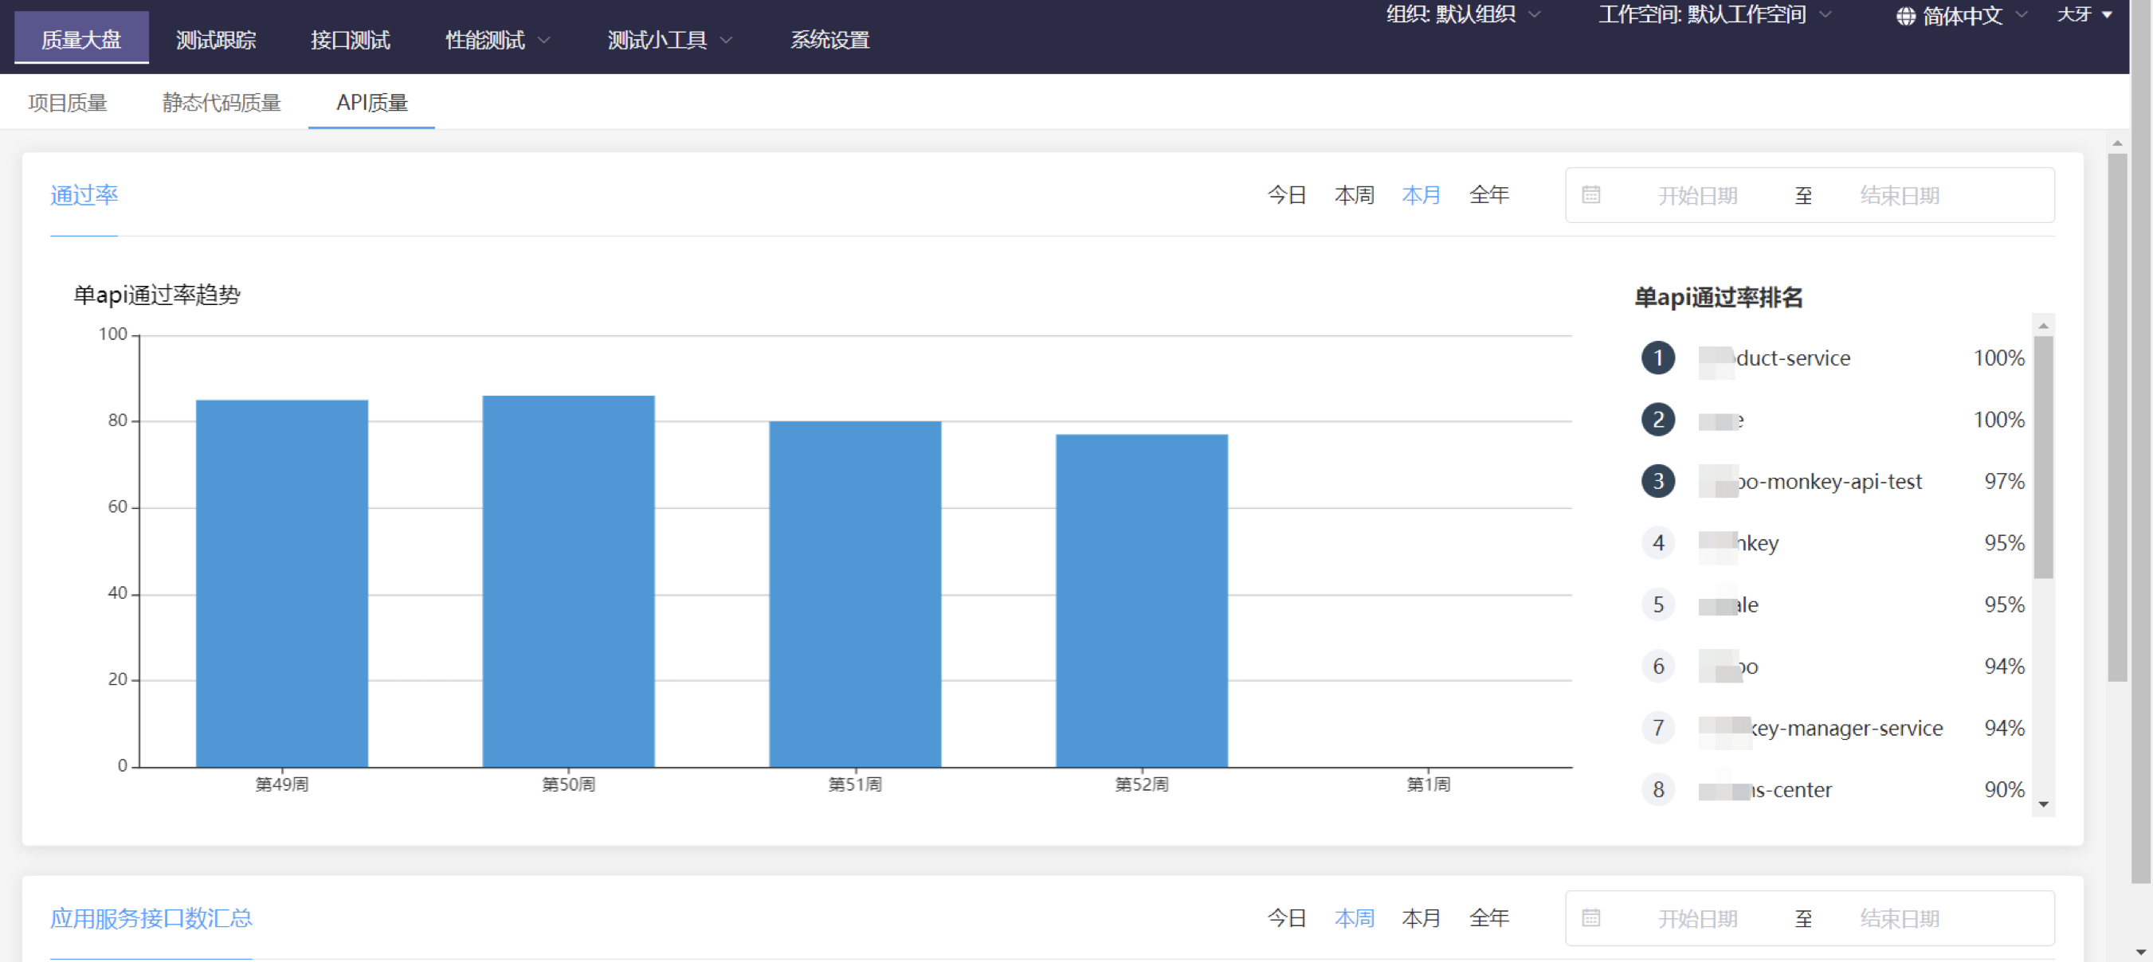Viewport: 2153px width, 962px height.
Task: Switch pass rate range to 全年
Action: (1488, 195)
